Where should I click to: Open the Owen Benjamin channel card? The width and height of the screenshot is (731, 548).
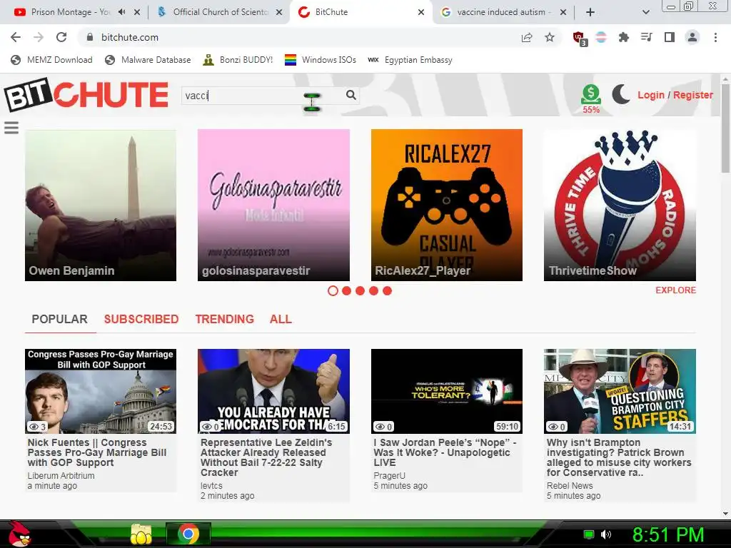point(101,205)
